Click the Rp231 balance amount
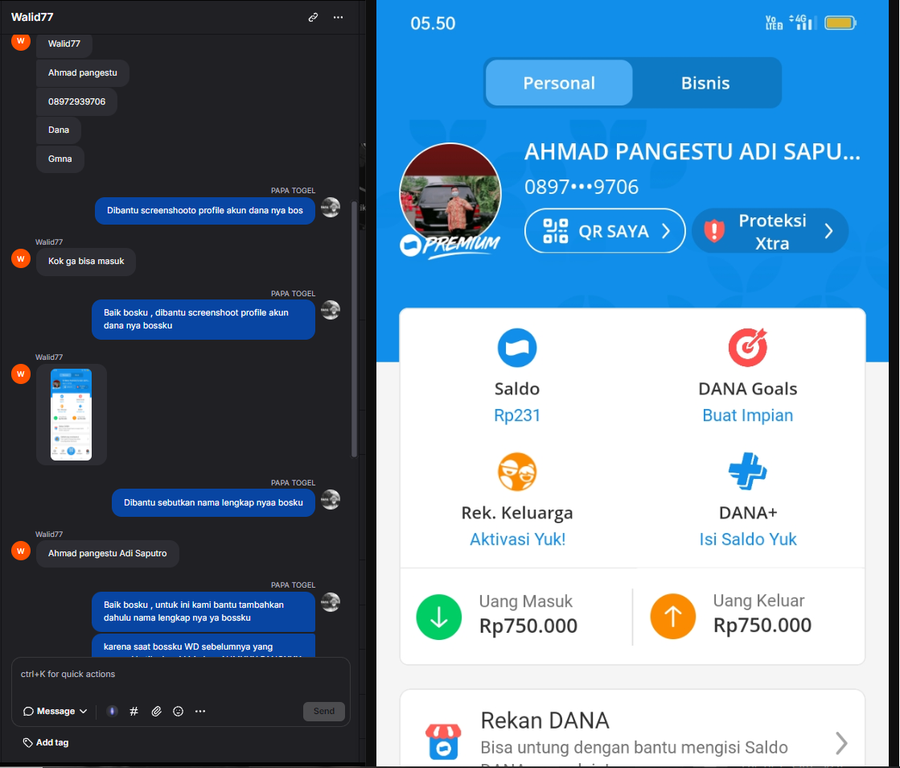Image resolution: width=900 pixels, height=768 pixels. click(x=517, y=415)
